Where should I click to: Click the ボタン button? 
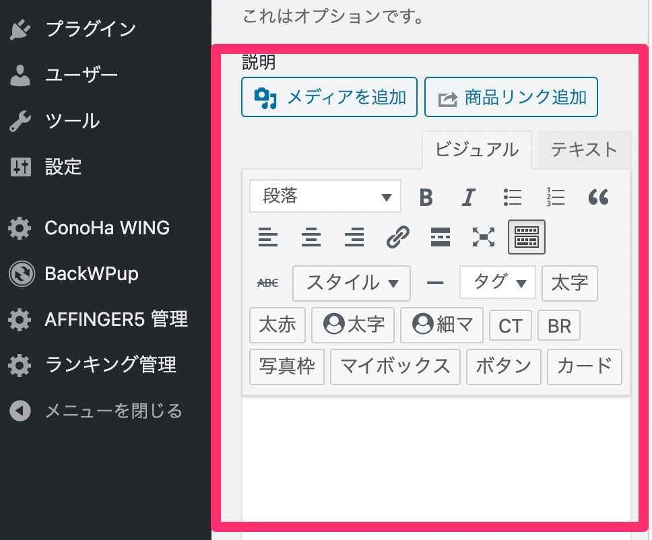[x=504, y=367]
